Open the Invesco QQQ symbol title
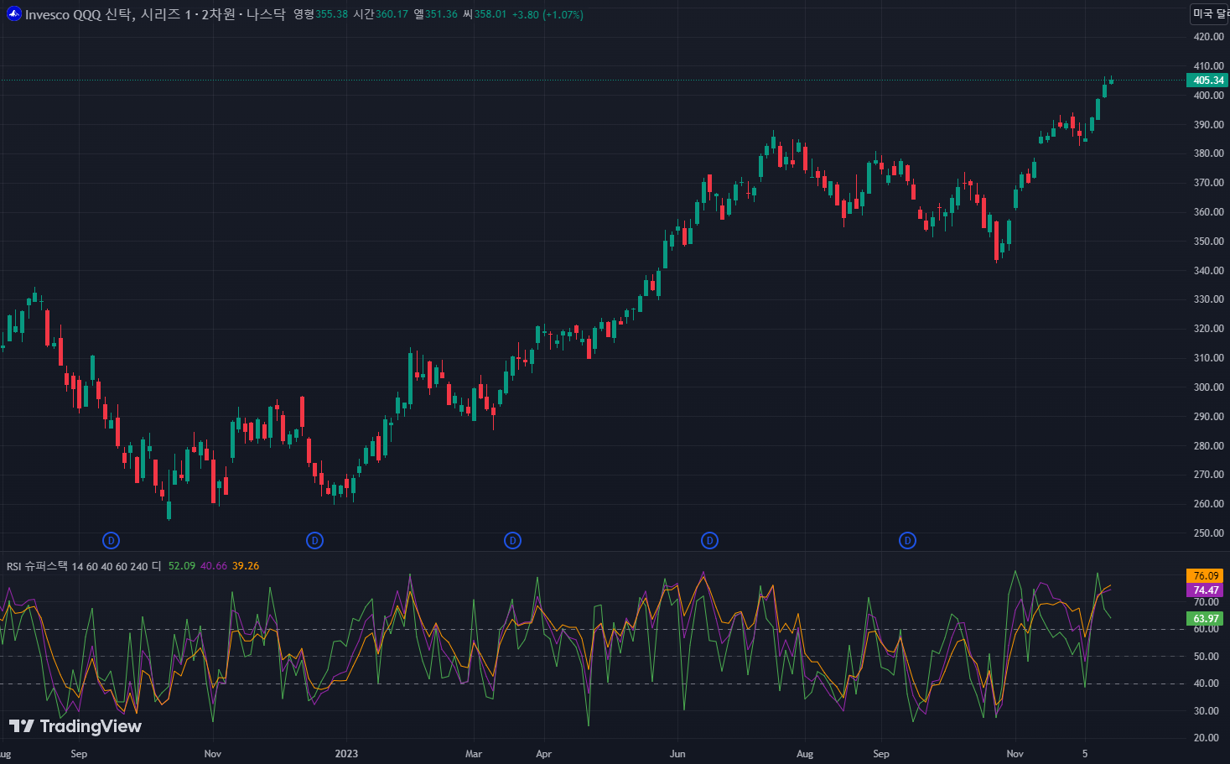Image resolution: width=1230 pixels, height=764 pixels. (x=155, y=14)
